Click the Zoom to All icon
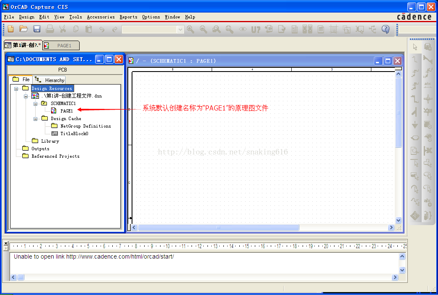 click(230, 29)
